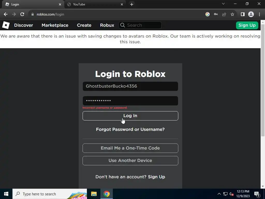Open the Chrome profile avatar
265x199 pixels.
251,15
